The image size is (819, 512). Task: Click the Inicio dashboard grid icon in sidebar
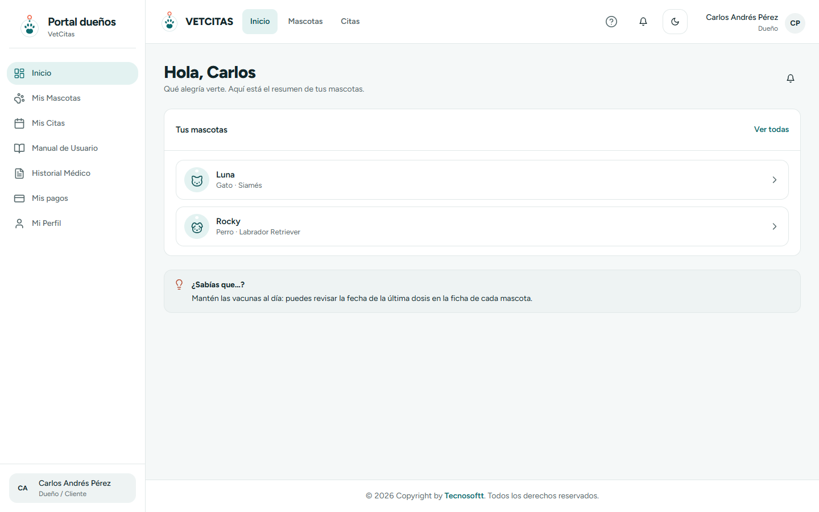point(19,73)
